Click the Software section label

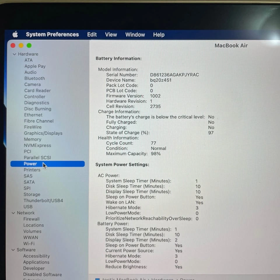(x=26, y=250)
